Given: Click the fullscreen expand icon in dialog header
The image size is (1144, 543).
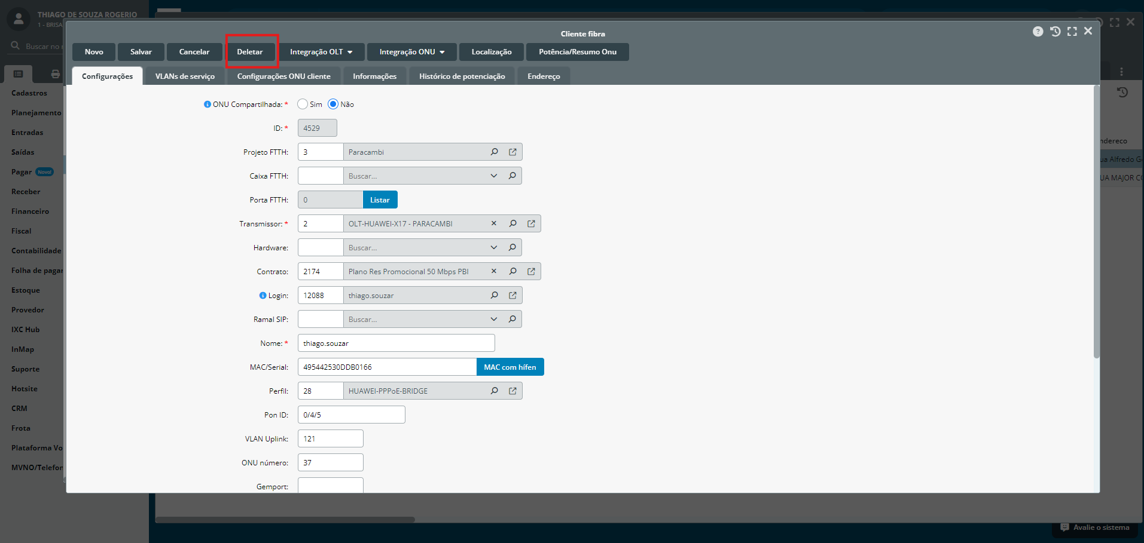Looking at the screenshot, I should (x=1072, y=32).
